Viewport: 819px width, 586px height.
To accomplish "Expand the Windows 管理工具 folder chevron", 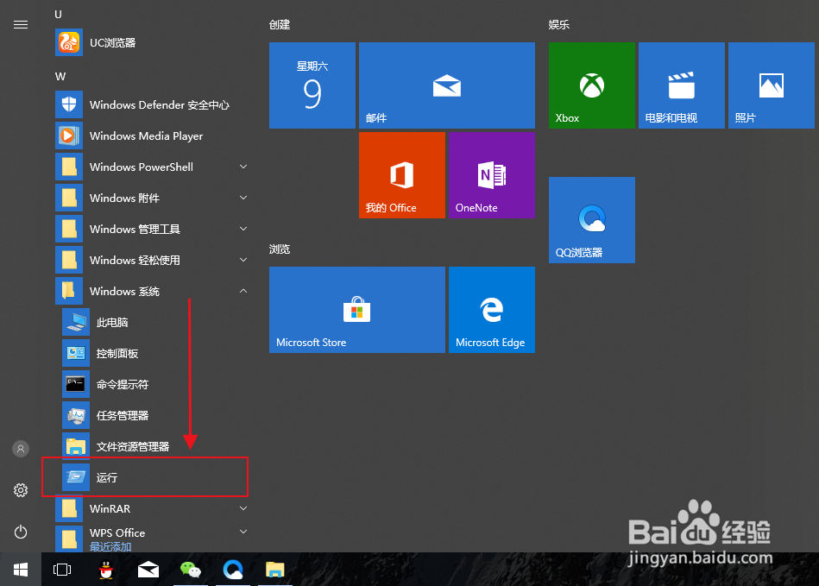I will click(243, 229).
